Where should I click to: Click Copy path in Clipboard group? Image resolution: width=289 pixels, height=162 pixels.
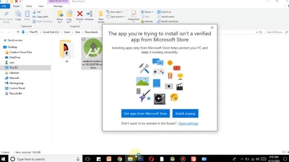point(40,17)
